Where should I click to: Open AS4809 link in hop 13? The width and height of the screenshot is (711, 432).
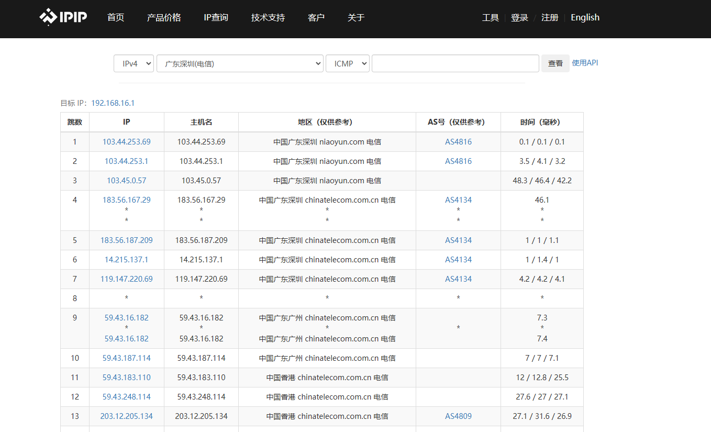tap(458, 416)
